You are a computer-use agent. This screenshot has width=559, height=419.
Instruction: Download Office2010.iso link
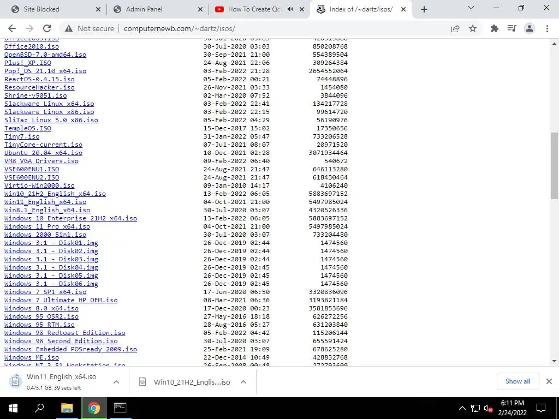(32, 46)
